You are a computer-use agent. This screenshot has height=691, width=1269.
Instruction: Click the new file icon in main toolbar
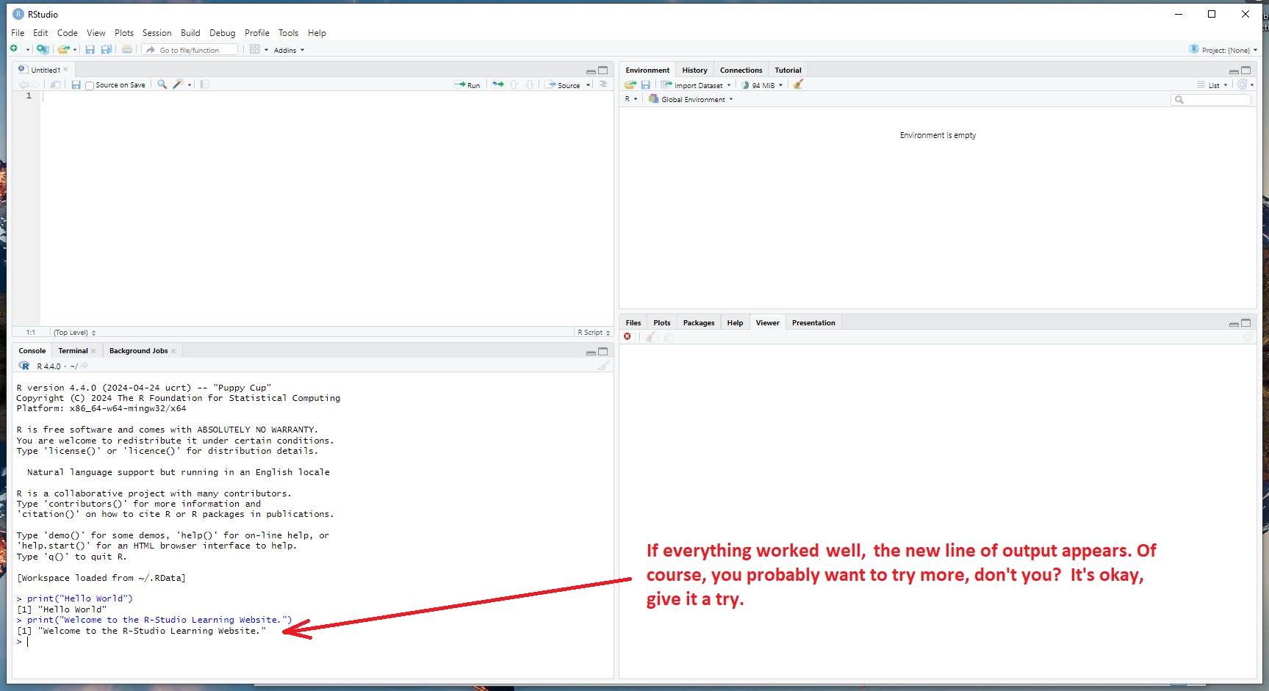pos(14,49)
